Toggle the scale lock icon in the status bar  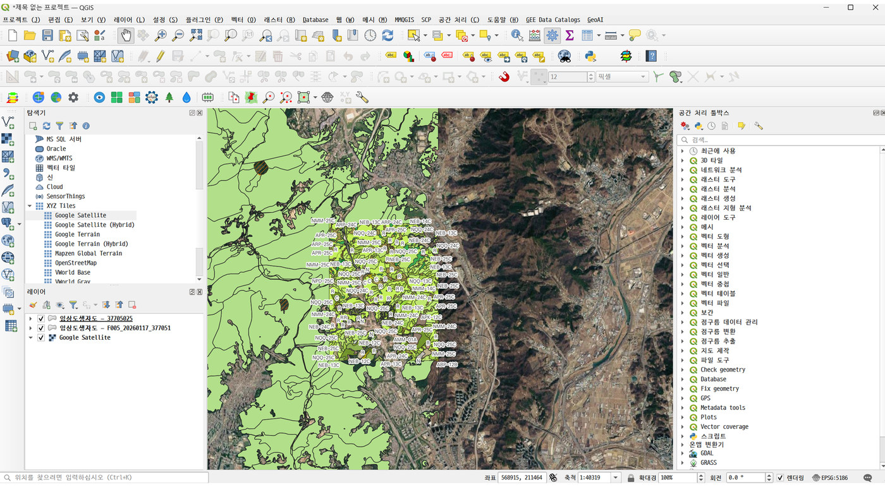(631, 478)
